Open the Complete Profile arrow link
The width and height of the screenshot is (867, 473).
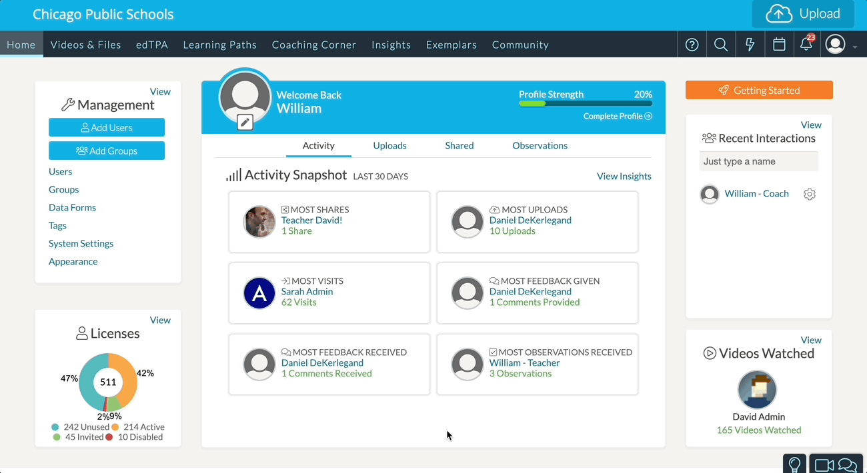click(x=618, y=116)
